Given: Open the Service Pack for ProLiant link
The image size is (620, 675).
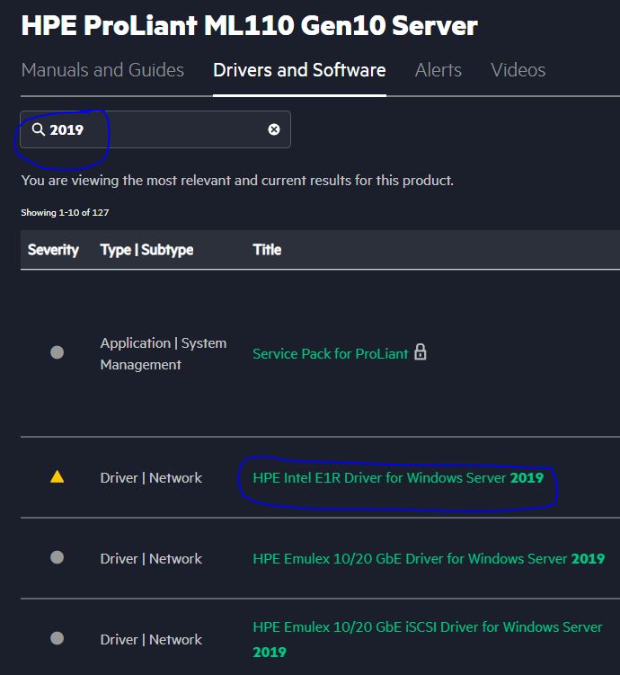Looking at the screenshot, I should [x=330, y=354].
